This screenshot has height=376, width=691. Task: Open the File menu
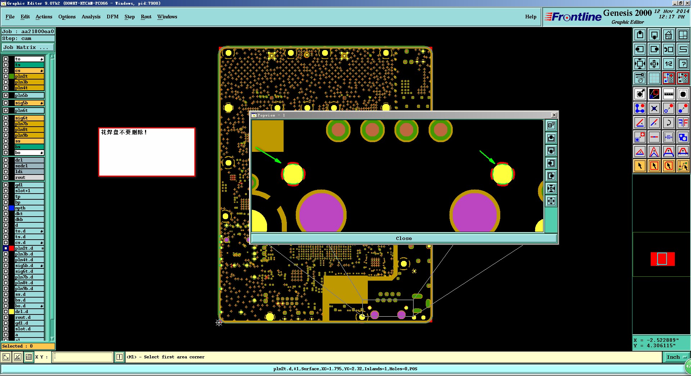pos(10,17)
